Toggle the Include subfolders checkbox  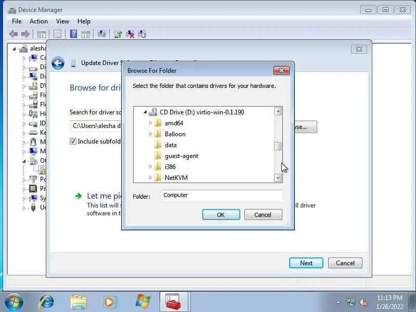pos(73,141)
